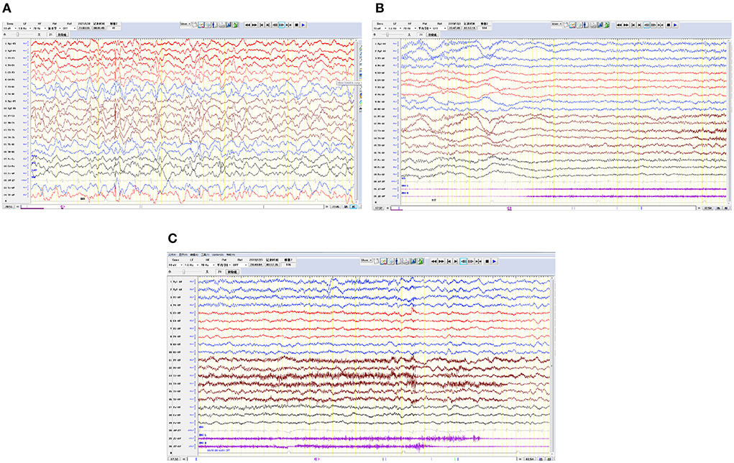This screenshot has height=463, width=734.
Task: Click the rewind button in panel B toolbar
Action: [619, 25]
